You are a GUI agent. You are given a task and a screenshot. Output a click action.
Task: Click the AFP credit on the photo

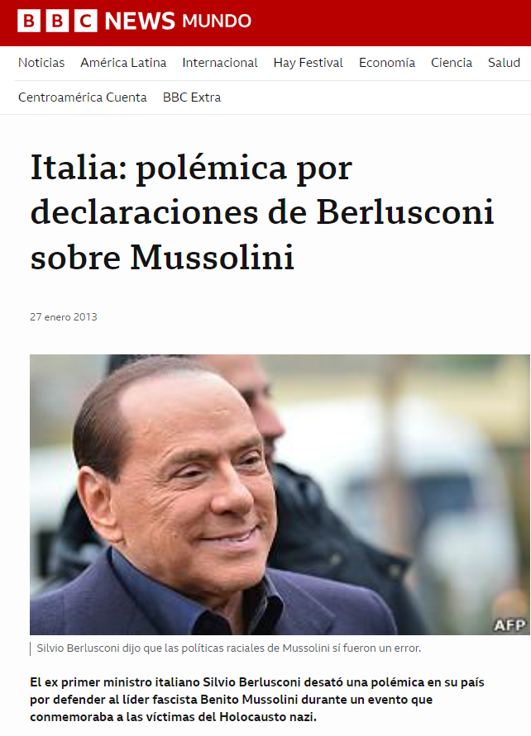click(509, 624)
